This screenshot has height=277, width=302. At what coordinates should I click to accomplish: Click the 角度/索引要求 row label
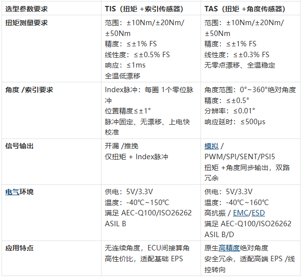(29, 90)
